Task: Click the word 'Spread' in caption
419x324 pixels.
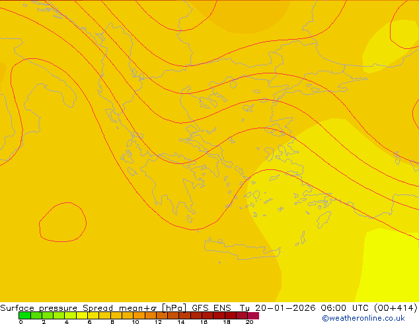Action: pos(100,308)
